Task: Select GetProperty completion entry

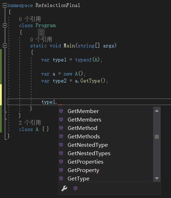Action: click(105, 170)
